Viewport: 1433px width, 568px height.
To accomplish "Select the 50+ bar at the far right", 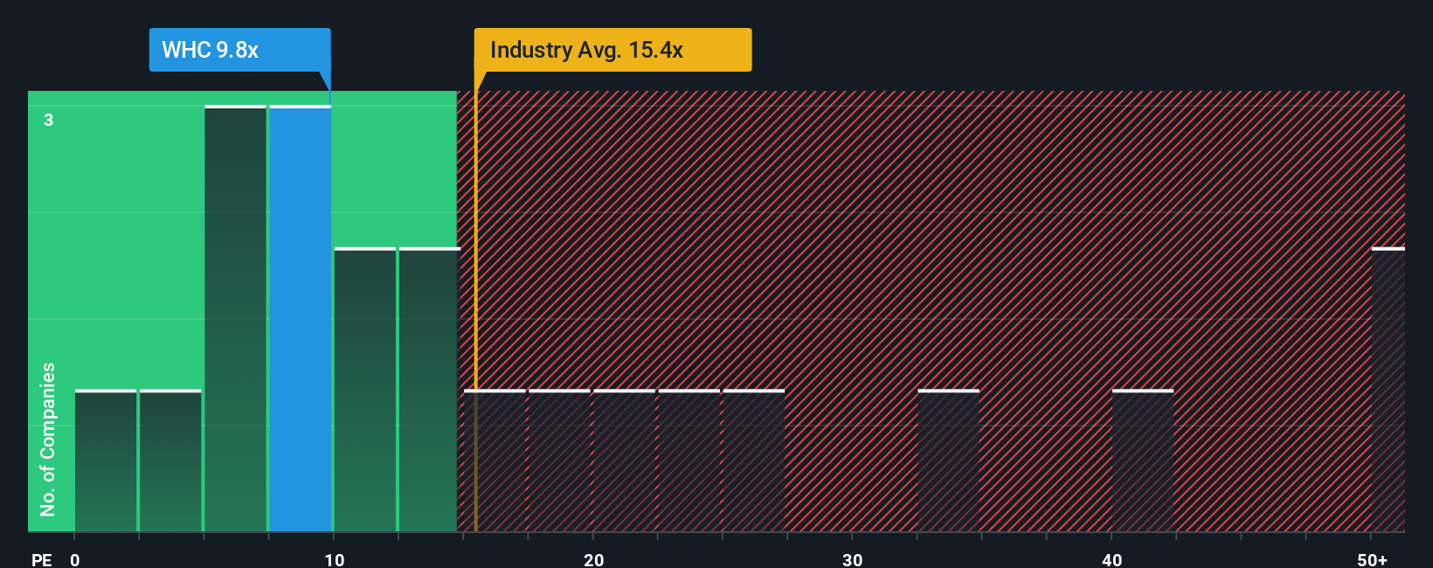I will tap(1388, 390).
